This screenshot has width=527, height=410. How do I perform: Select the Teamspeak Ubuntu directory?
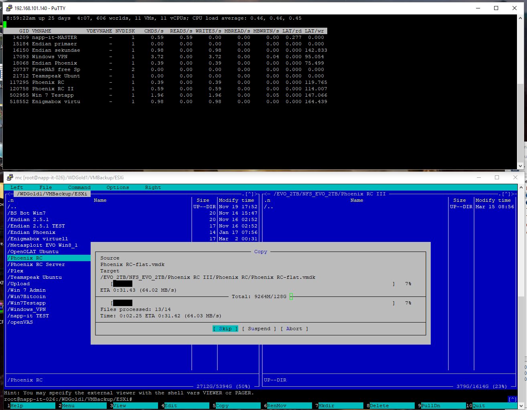pos(36,277)
